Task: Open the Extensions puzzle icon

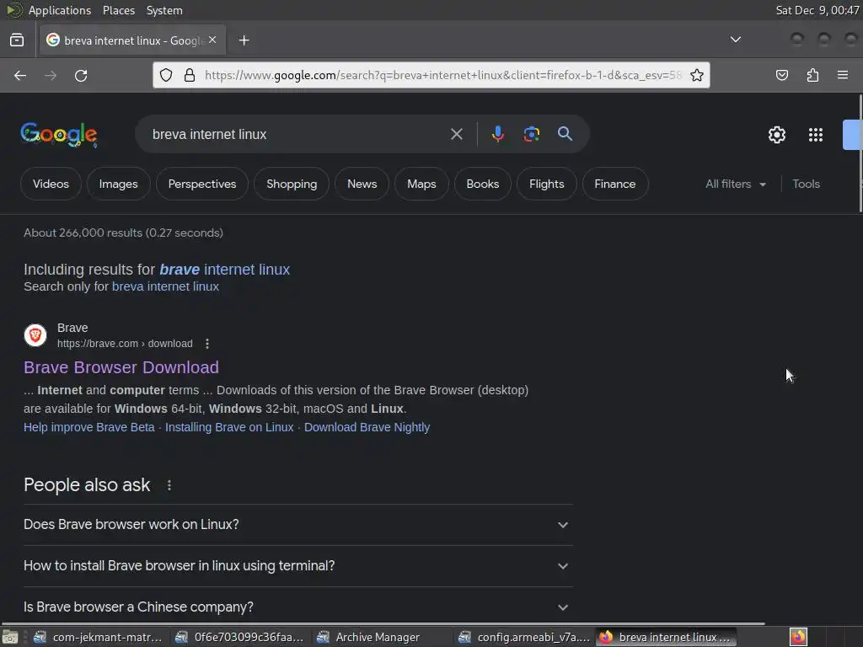Action: [812, 75]
